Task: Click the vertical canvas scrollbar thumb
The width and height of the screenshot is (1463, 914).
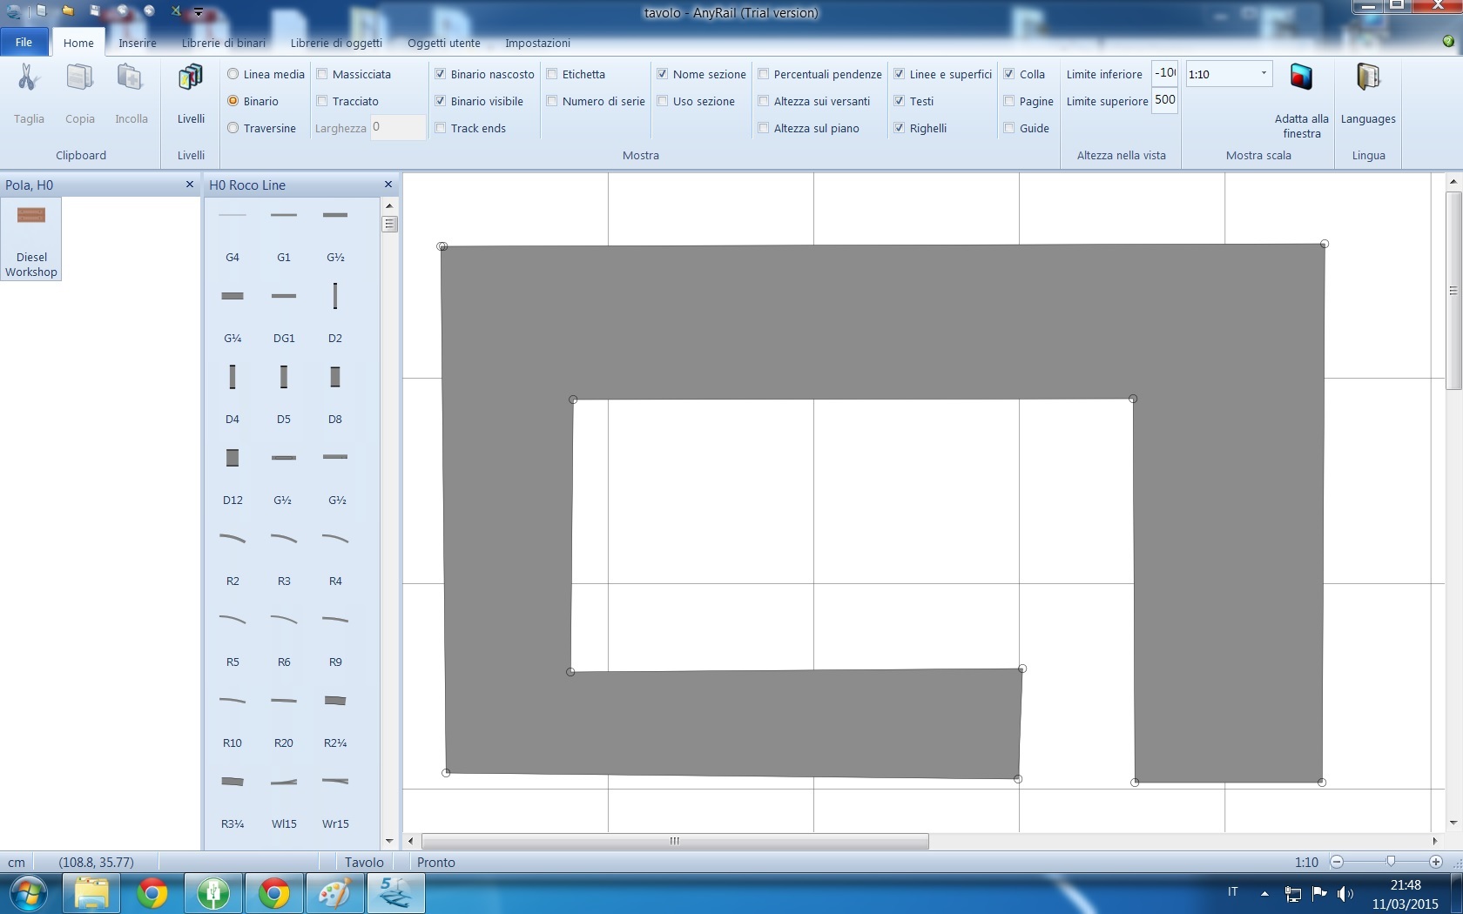Action: click(1453, 291)
